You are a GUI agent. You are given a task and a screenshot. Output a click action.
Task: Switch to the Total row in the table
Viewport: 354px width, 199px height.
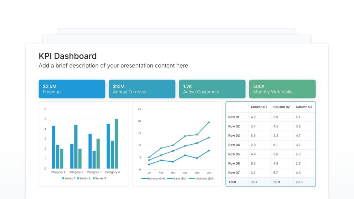pos(232,182)
